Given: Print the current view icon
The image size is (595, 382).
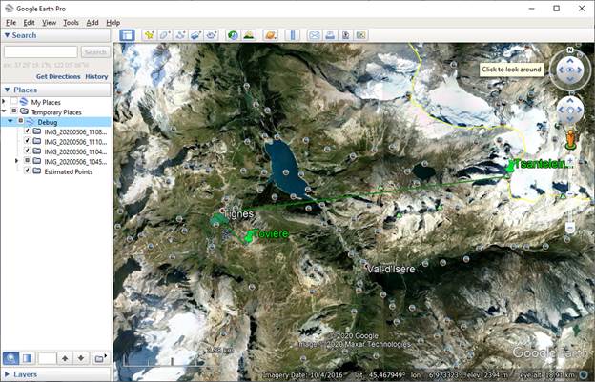Looking at the screenshot, I should pyautogui.click(x=330, y=35).
